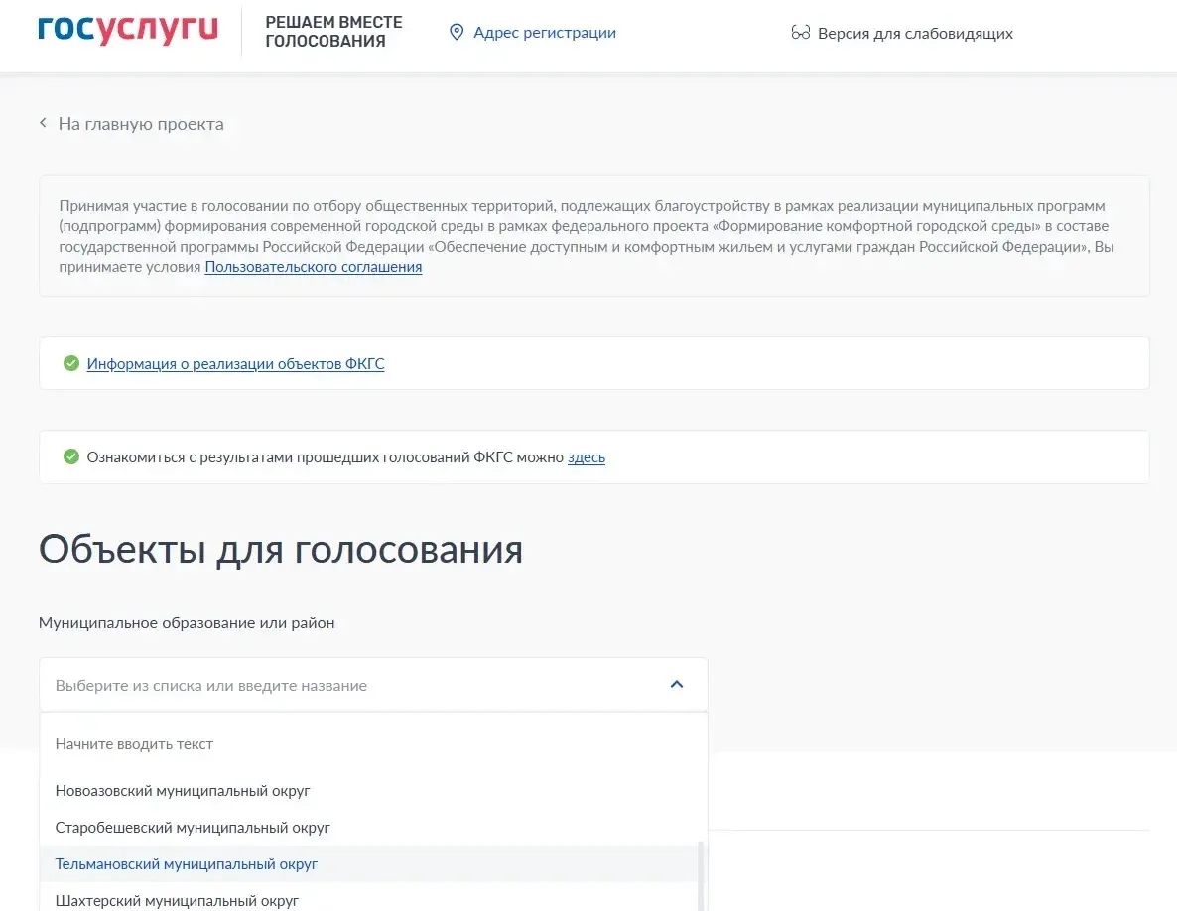Screen dimensions: 1177x911
Task: Click the Госуслуги logo
Action: [x=127, y=30]
